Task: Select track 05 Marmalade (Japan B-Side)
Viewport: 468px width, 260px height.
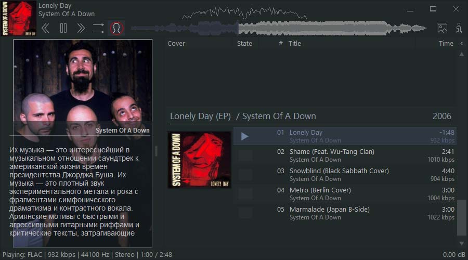Action: click(345, 213)
